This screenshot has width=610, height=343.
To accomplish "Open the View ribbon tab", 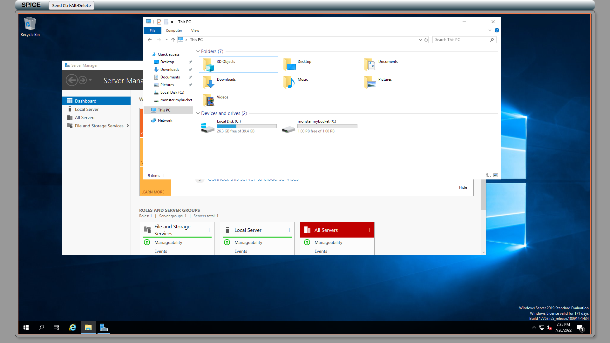I will (195, 30).
